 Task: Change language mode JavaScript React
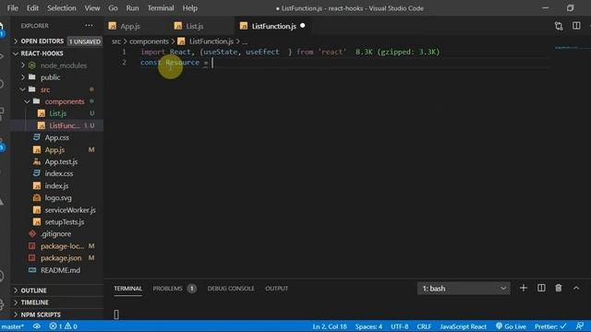463,326
